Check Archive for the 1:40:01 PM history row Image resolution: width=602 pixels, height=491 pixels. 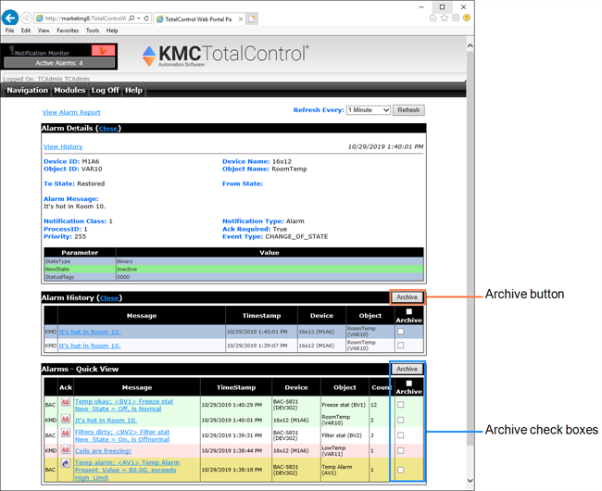pos(401,332)
